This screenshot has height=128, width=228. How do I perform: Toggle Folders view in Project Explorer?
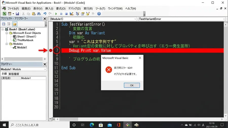[14, 24]
